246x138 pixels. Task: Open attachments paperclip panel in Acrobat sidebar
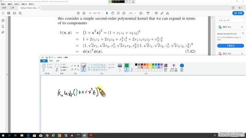tap(3, 32)
